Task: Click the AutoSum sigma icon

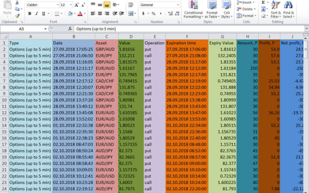Action: pos(263,2)
